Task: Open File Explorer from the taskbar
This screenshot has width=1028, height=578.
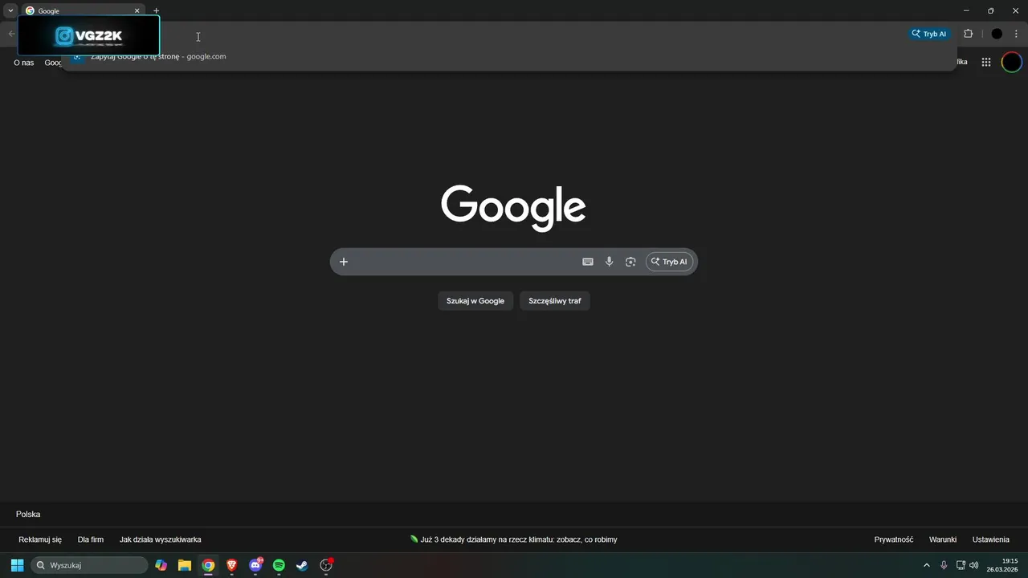Action: click(x=185, y=565)
